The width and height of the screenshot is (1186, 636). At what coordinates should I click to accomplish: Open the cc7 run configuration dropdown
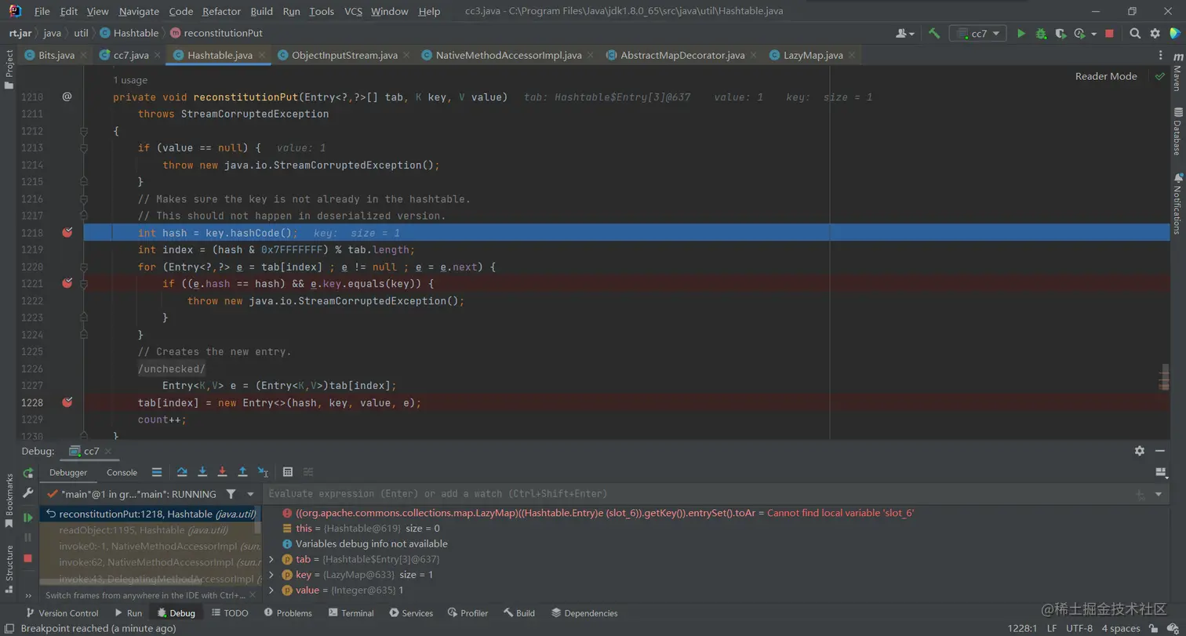977,34
